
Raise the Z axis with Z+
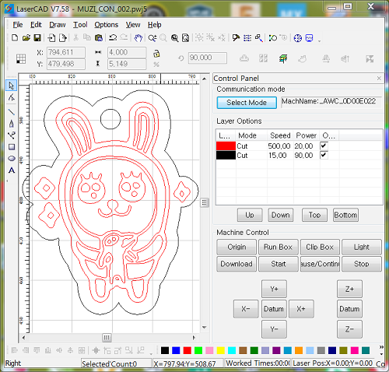click(x=349, y=289)
